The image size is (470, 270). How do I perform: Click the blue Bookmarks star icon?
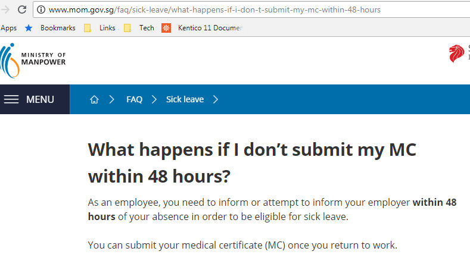click(x=29, y=28)
